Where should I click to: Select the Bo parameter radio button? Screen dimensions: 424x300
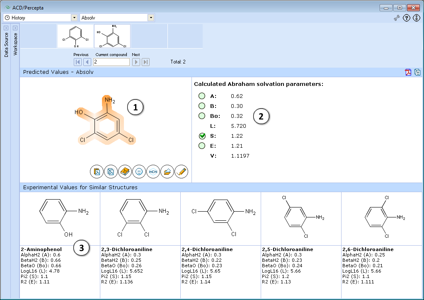[x=202, y=116]
